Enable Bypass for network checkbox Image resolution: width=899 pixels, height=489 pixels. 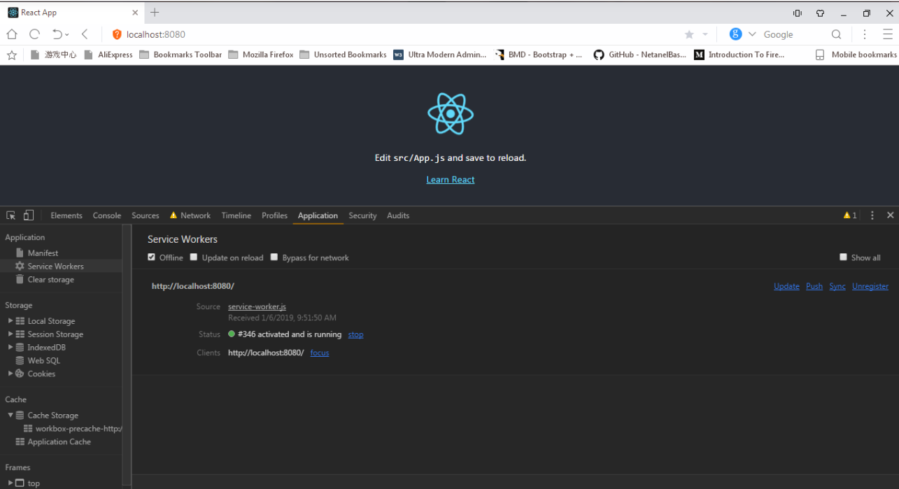(274, 257)
